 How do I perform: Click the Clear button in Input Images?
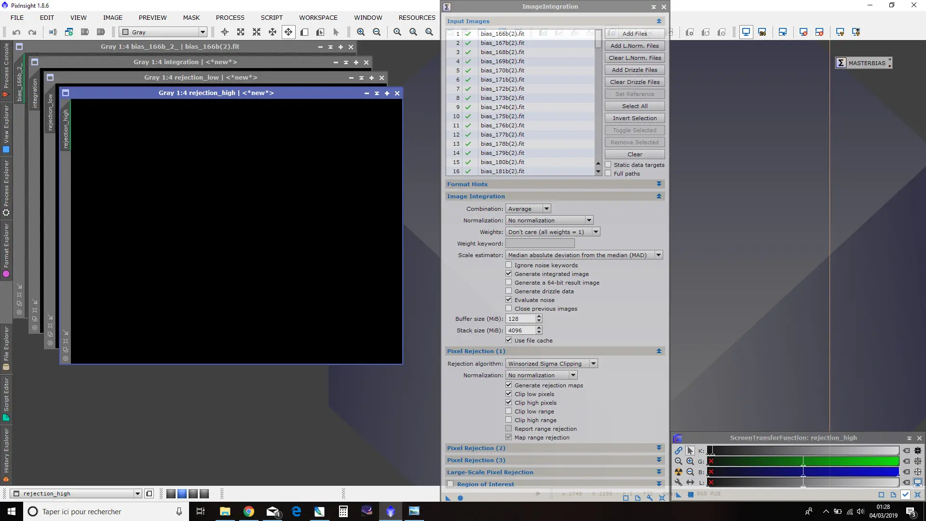(635, 154)
